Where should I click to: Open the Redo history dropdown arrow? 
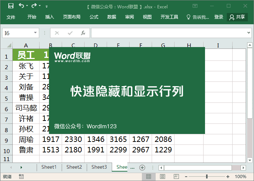(x=40, y=6)
